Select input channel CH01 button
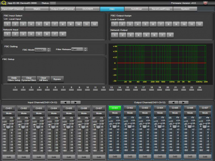215x161 pixels. (x=9, y=108)
